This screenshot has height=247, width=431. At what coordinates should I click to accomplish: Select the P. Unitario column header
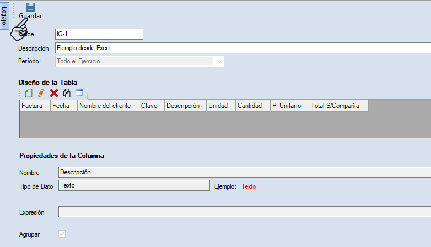pyautogui.click(x=288, y=106)
